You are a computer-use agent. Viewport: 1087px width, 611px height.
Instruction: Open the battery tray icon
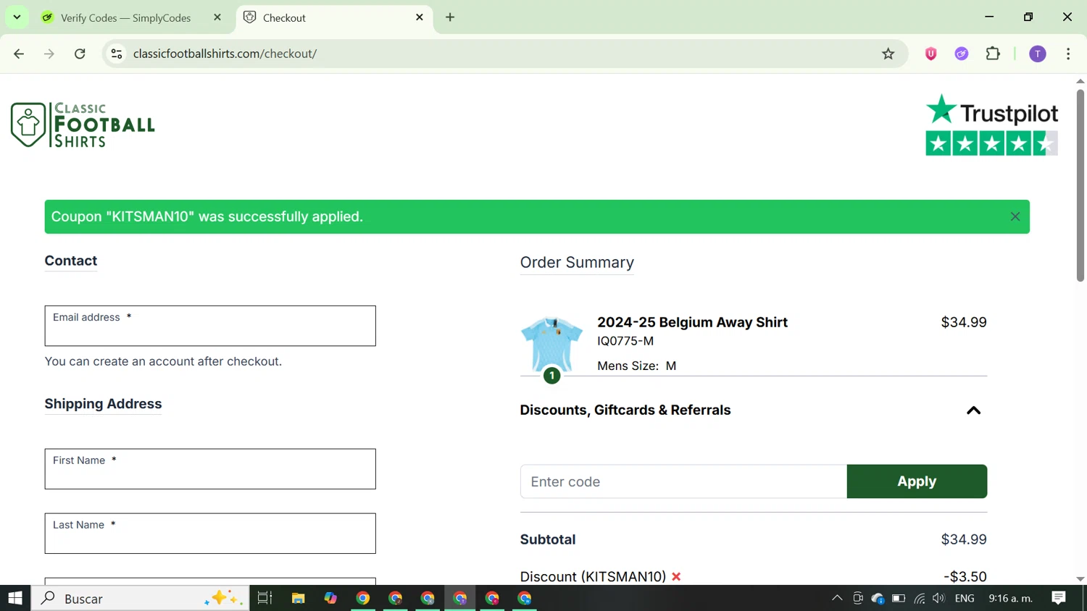point(899,598)
